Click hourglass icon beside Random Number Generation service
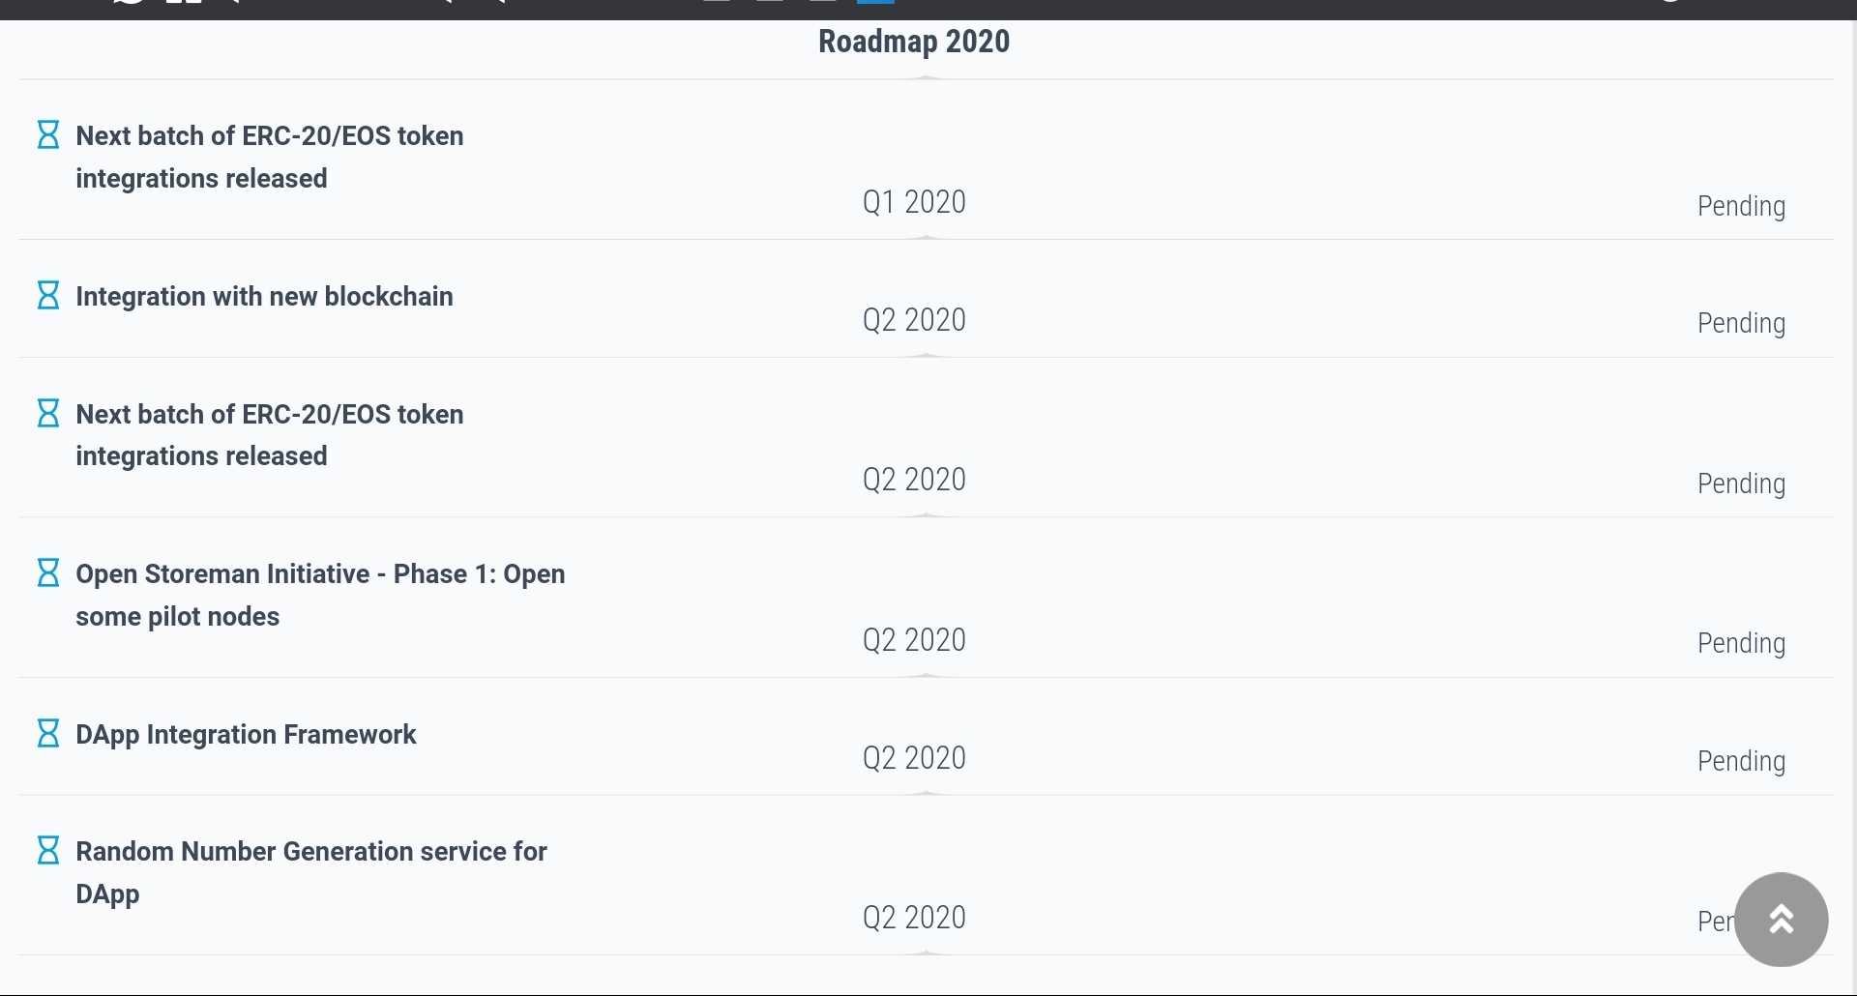Screen dimensions: 1857x996 [x=47, y=850]
